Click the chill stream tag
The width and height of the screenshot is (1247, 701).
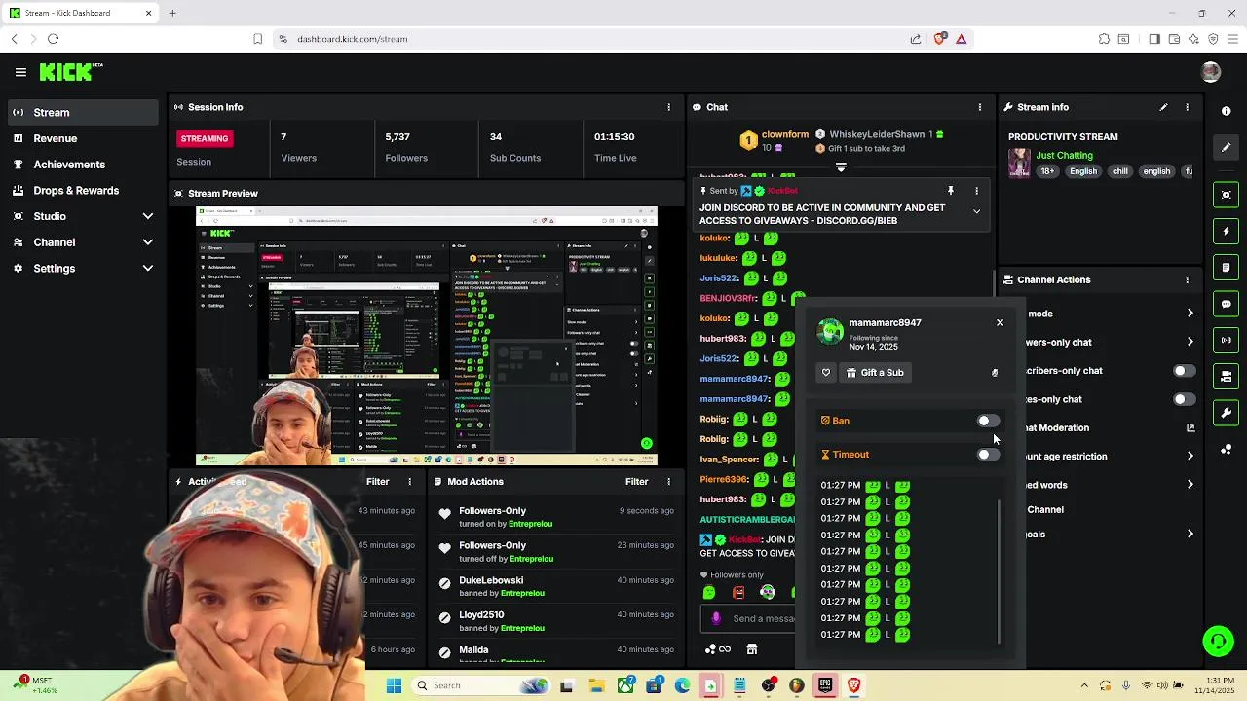tap(1119, 171)
